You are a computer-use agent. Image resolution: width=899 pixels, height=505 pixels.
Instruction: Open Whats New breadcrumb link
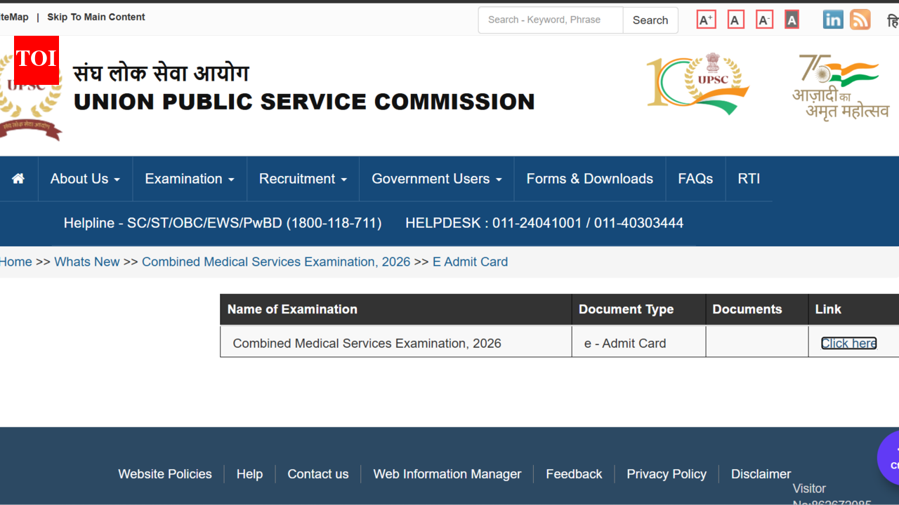[87, 262]
